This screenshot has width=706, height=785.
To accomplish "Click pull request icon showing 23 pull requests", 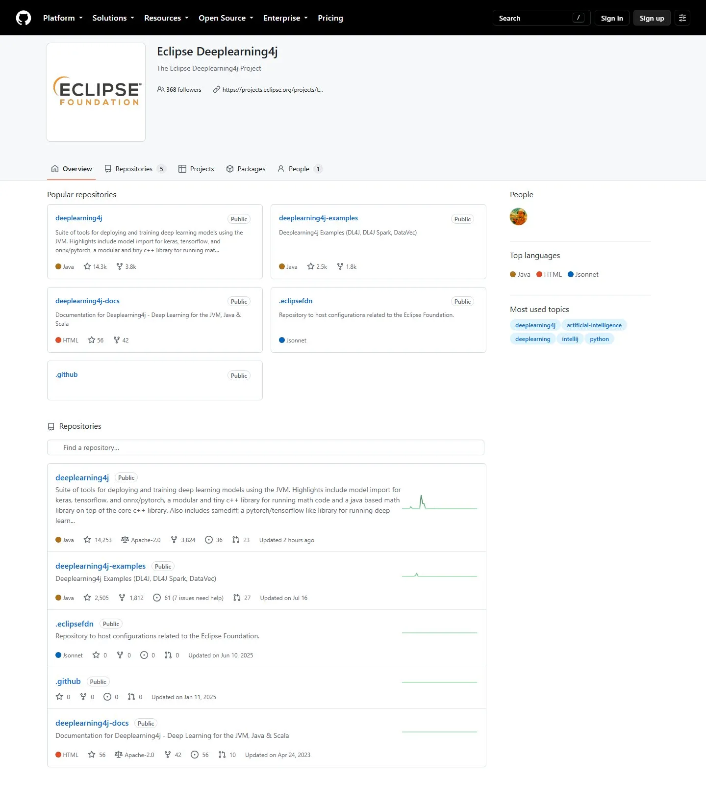I will pos(236,540).
